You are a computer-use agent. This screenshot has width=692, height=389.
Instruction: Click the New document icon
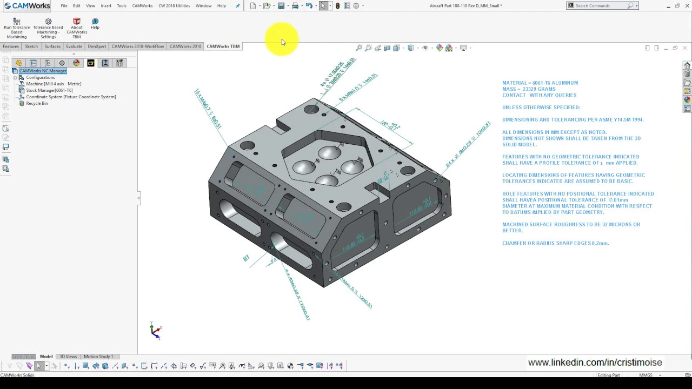253,5
